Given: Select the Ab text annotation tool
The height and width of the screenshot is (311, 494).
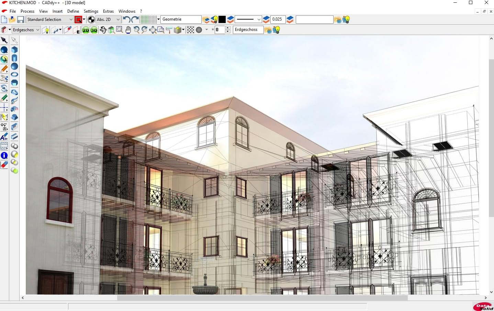Looking at the screenshot, I should click(x=4, y=137).
